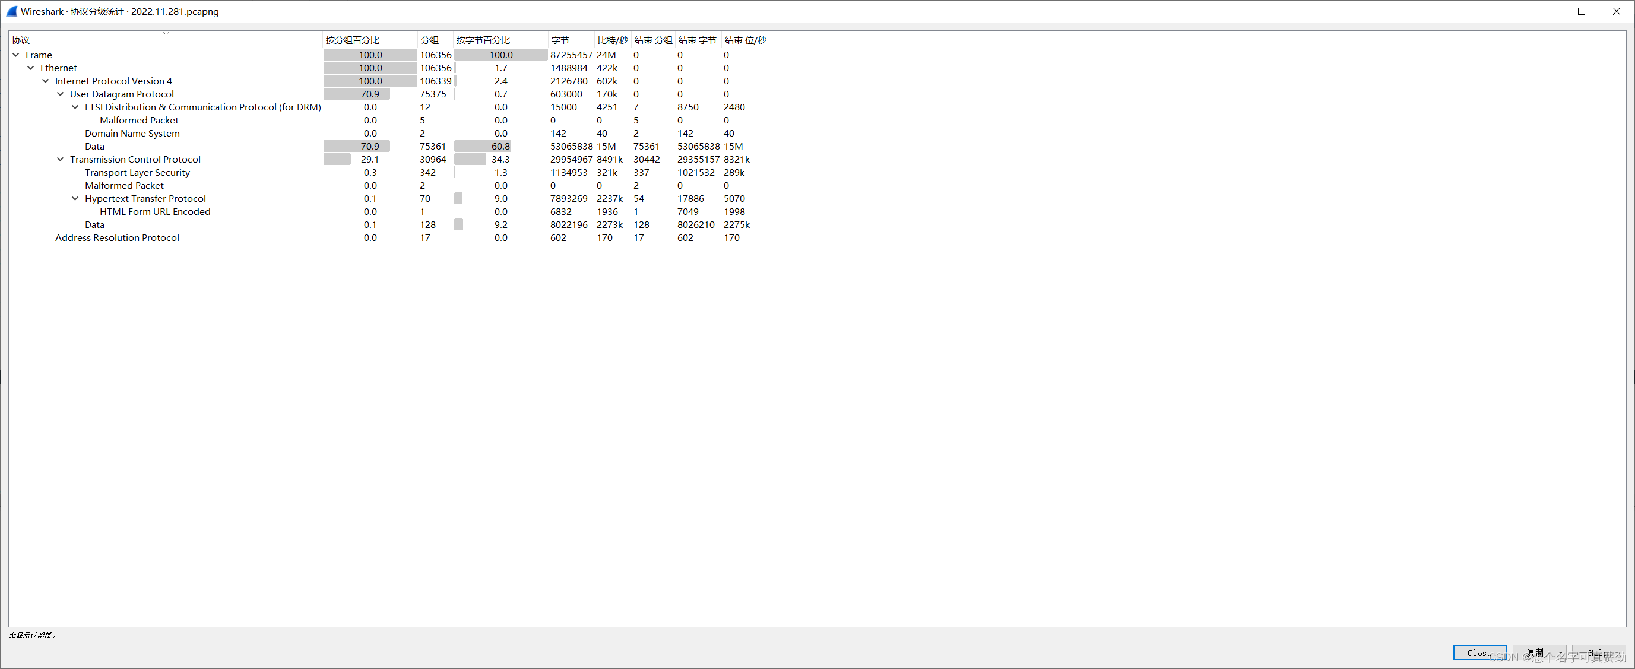Select HTML Form URL Encoded row
1635x669 pixels.
[x=155, y=212]
